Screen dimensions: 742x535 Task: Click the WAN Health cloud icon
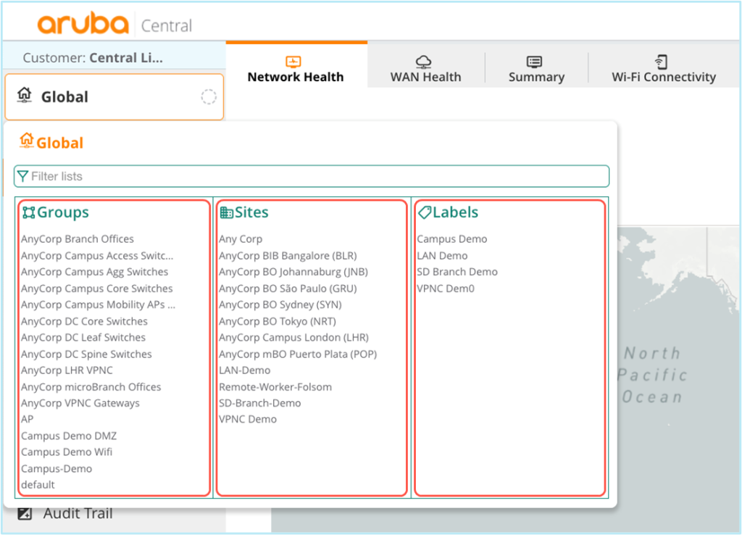(424, 62)
